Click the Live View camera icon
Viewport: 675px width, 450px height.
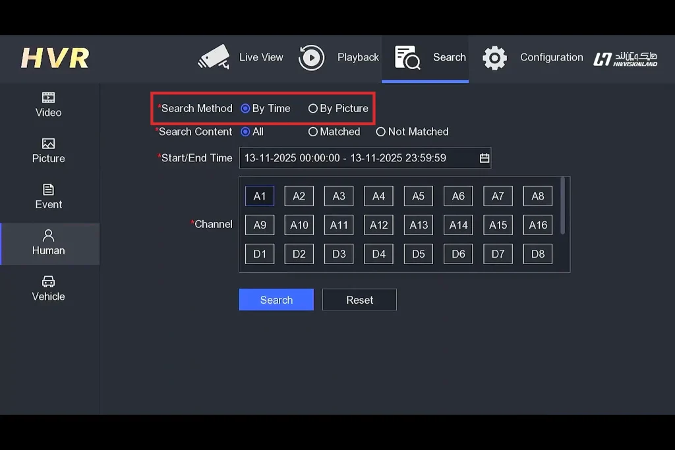coord(214,57)
